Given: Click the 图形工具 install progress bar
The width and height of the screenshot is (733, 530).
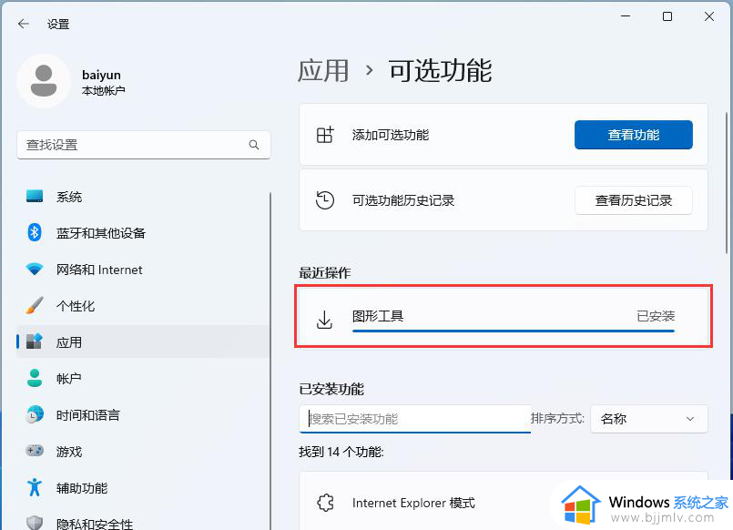Looking at the screenshot, I should [514, 331].
